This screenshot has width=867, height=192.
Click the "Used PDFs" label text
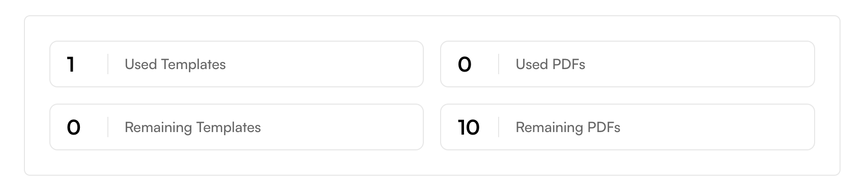551,65
